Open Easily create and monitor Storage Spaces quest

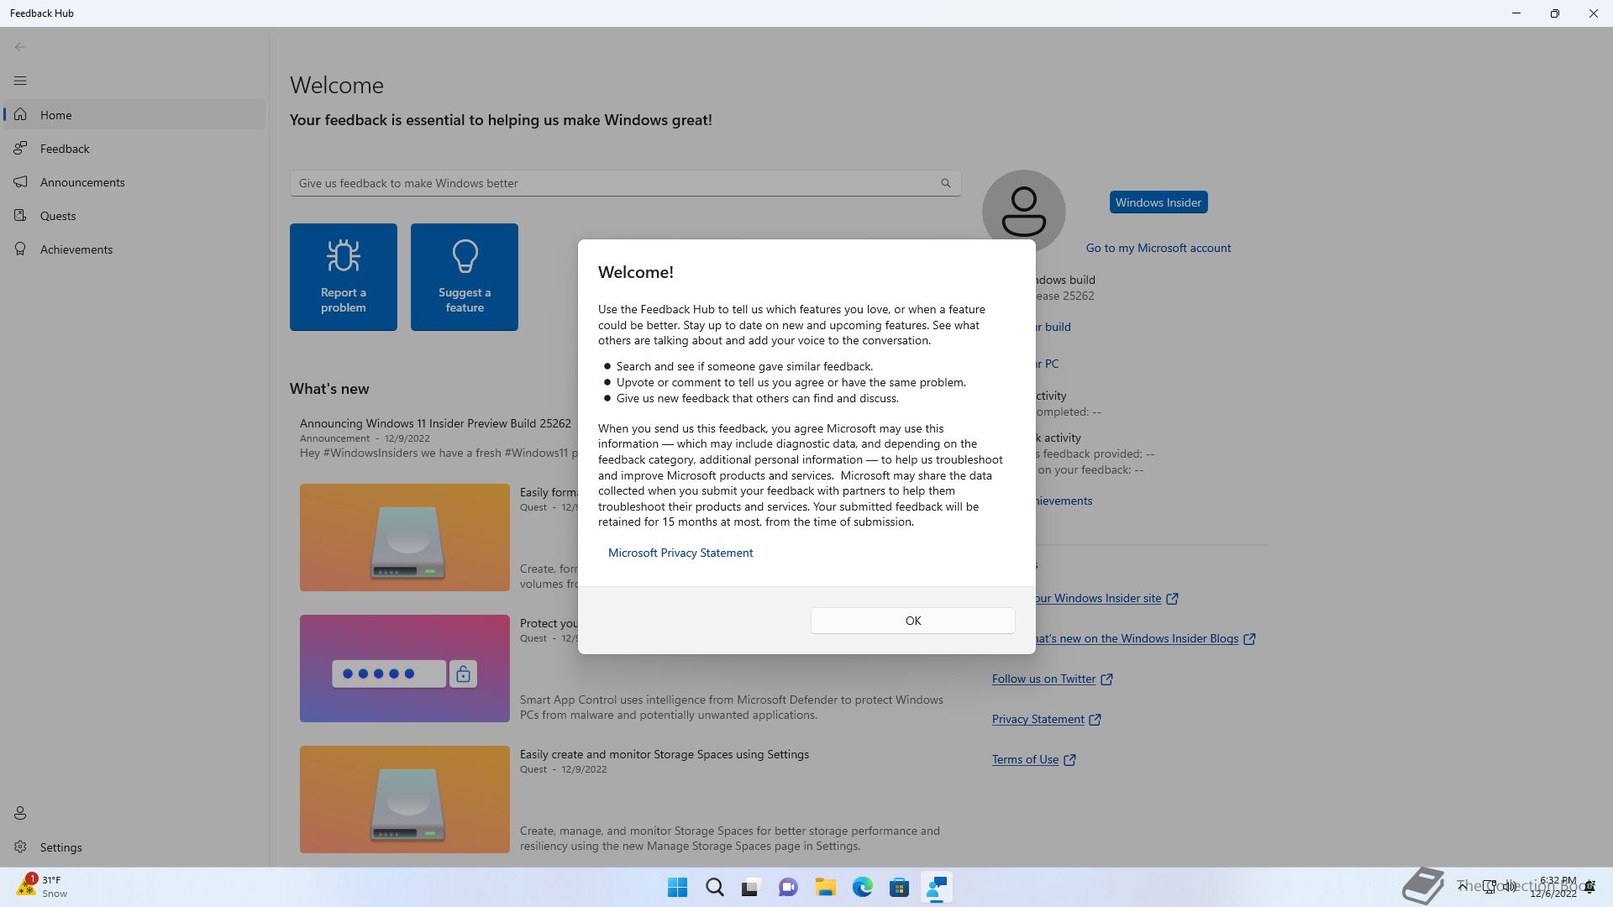coord(665,754)
